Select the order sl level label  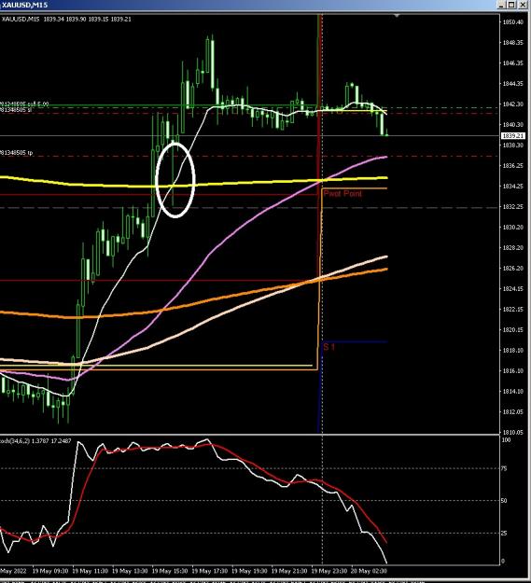click(16, 110)
